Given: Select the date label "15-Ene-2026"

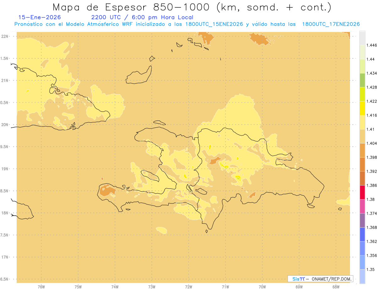Looking at the screenshot, I should click(x=40, y=17).
